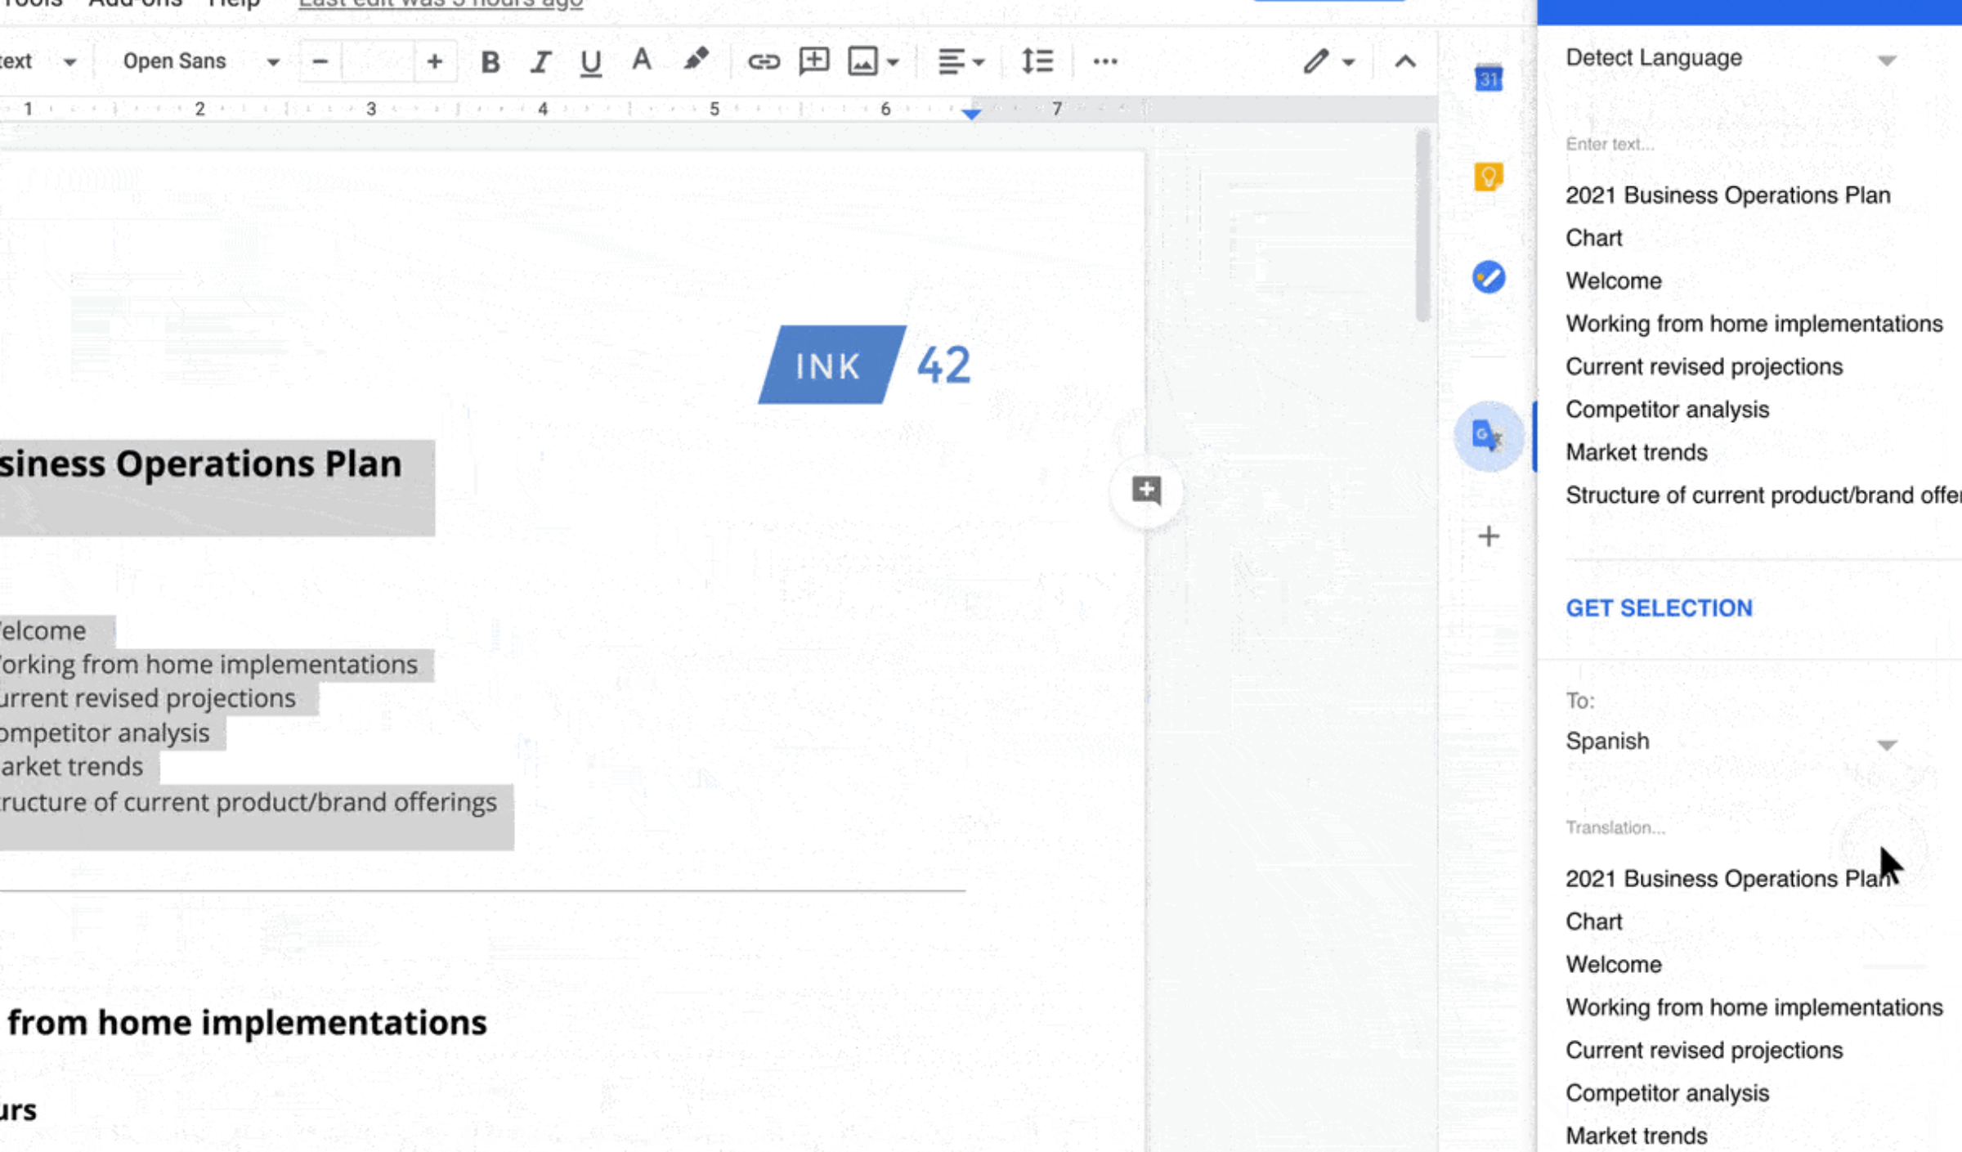Open the Google Keep side panel
The image size is (1962, 1152).
click(x=1488, y=176)
